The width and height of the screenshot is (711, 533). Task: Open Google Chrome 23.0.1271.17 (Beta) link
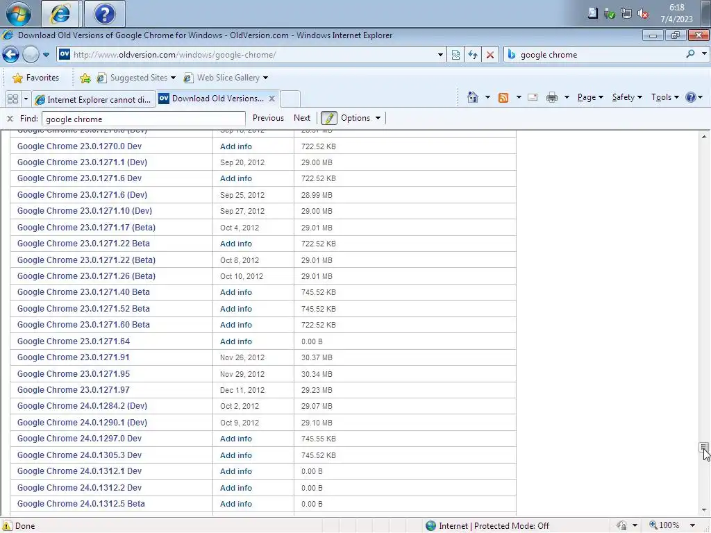86,228
